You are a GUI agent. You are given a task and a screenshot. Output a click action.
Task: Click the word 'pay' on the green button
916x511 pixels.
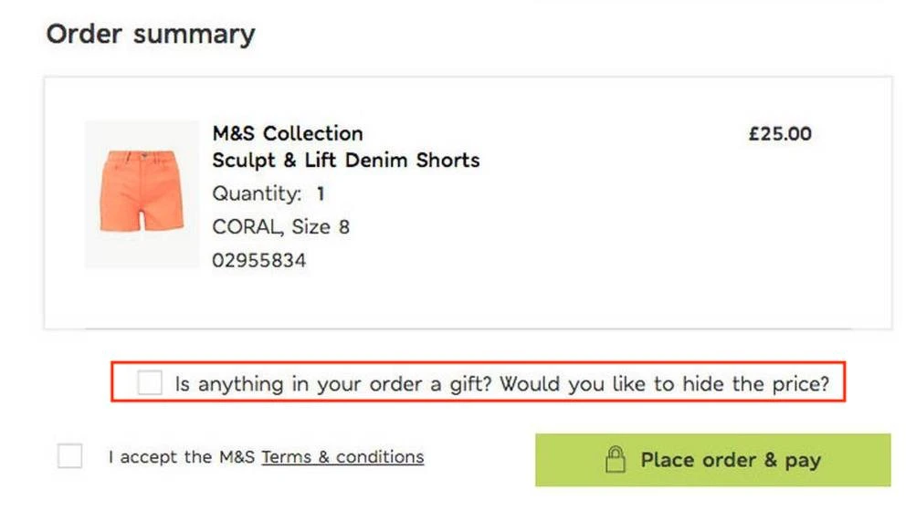pos(802,460)
